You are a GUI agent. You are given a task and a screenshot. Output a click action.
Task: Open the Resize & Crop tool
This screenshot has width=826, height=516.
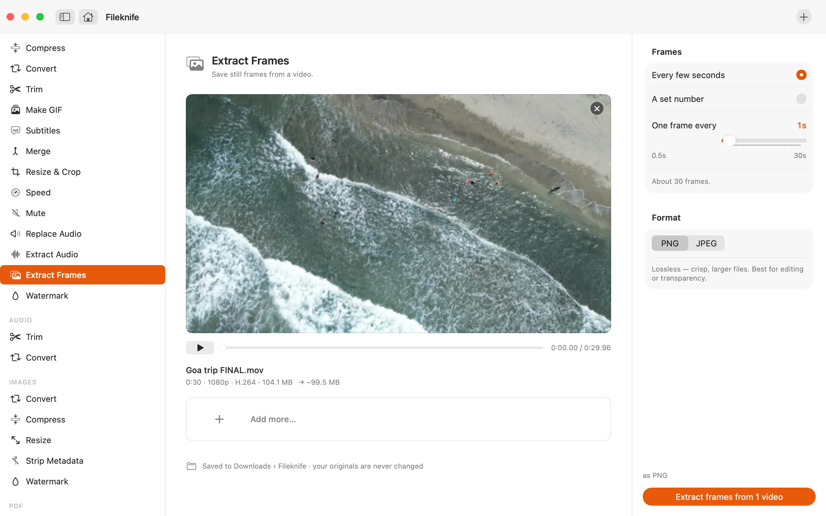pyautogui.click(x=83, y=172)
